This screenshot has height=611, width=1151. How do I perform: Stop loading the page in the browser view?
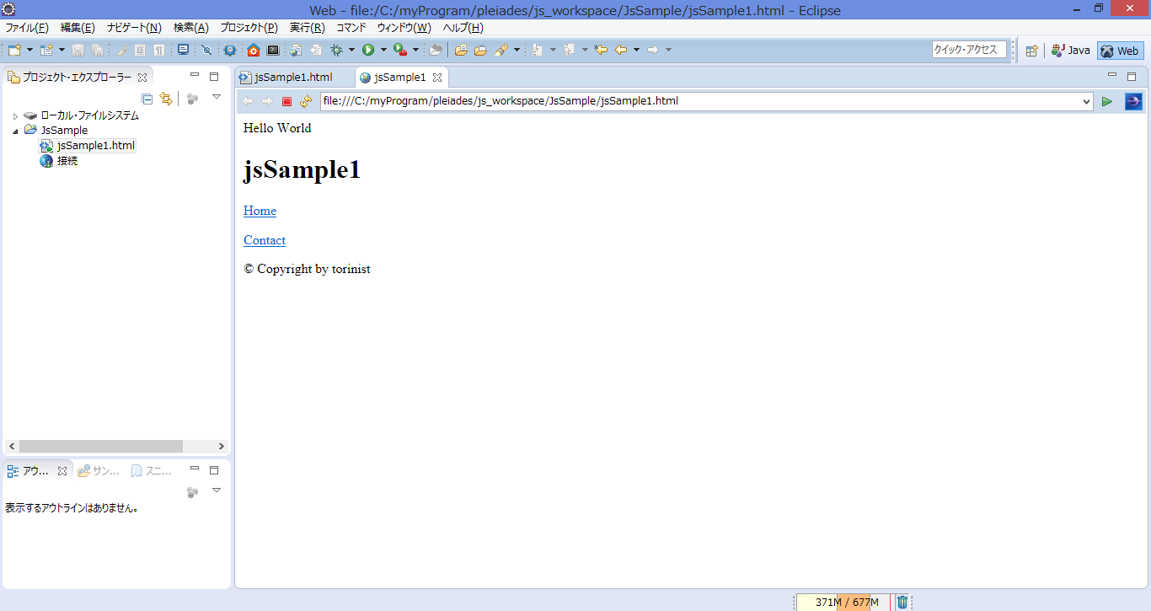point(286,101)
